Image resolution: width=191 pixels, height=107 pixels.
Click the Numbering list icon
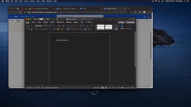pyautogui.click(x=72, y=26)
